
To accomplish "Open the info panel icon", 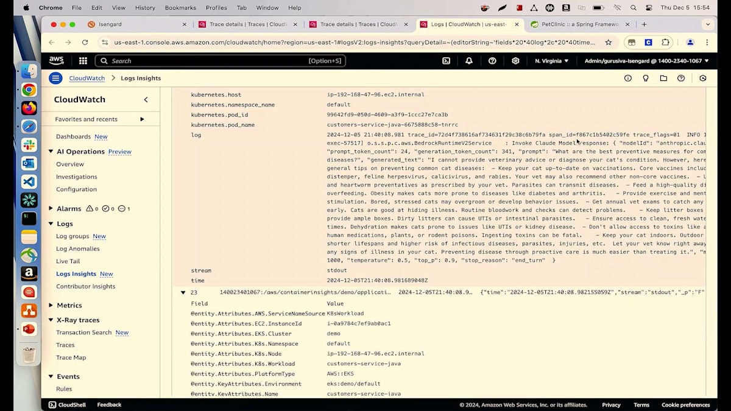I will click(x=628, y=78).
